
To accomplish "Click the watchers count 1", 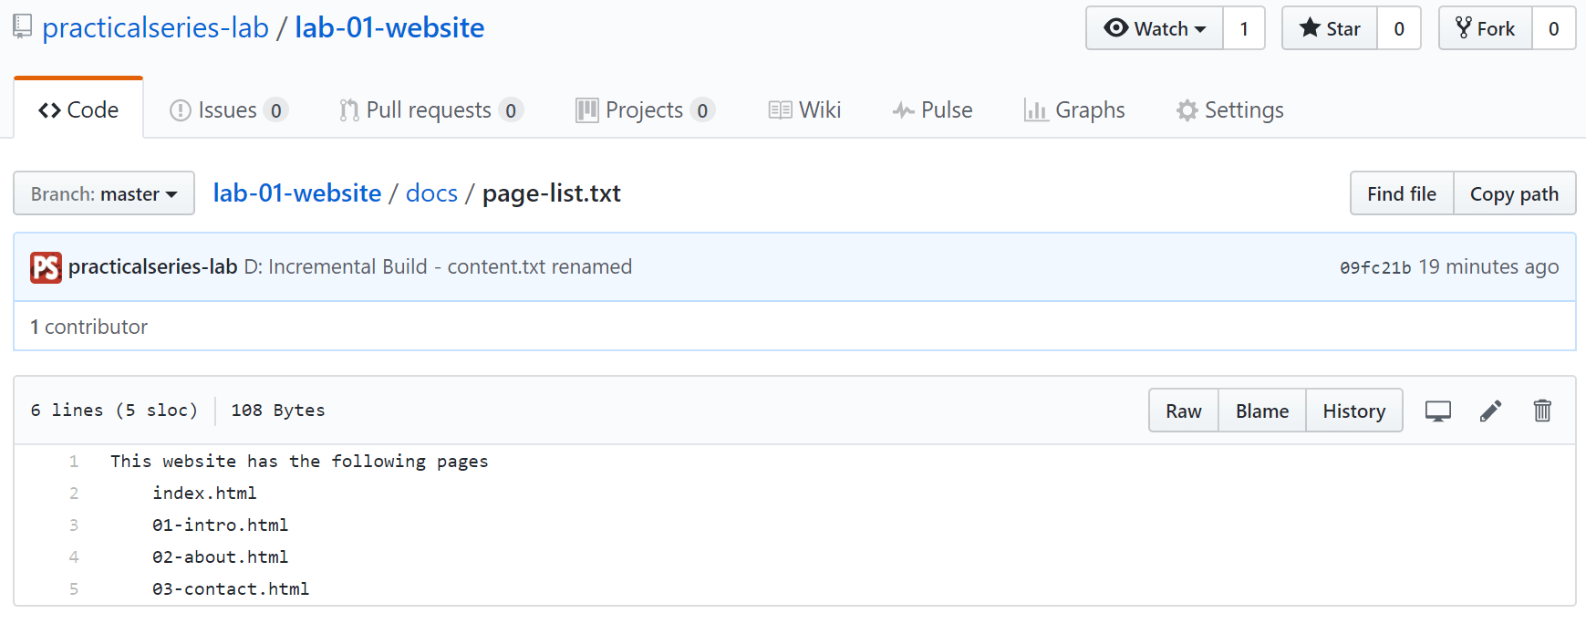I will click(x=1244, y=28).
